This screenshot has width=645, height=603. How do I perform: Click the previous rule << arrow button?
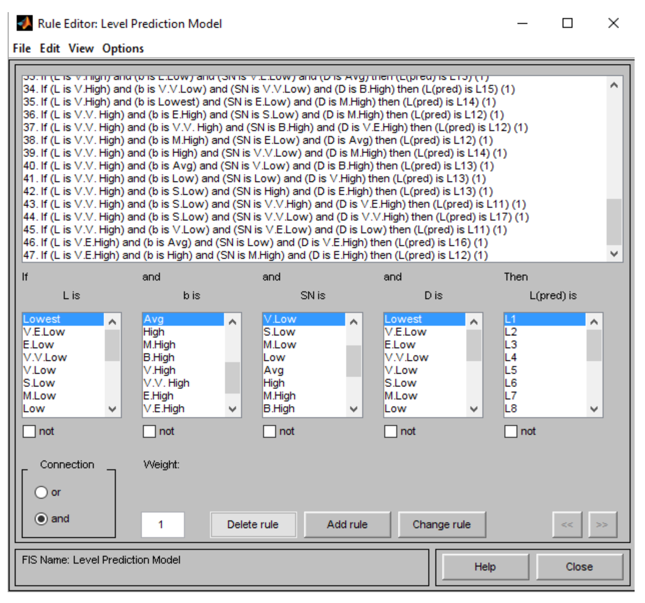pyautogui.click(x=567, y=524)
